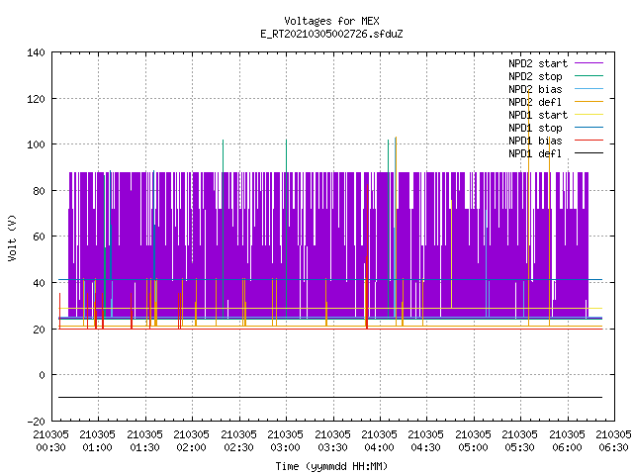Screen dimensions: 633x475
Task: Click the x-axis tick '210305 02:00'
Action: click(191, 441)
